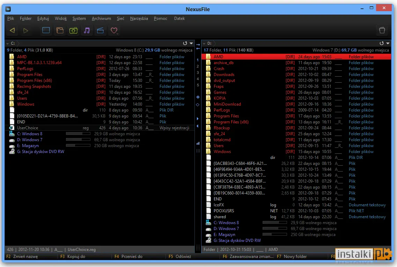The height and width of the screenshot is (267, 397).
Task: Expand the C: drive dropdown in left panel
Action: click(x=8, y=44)
